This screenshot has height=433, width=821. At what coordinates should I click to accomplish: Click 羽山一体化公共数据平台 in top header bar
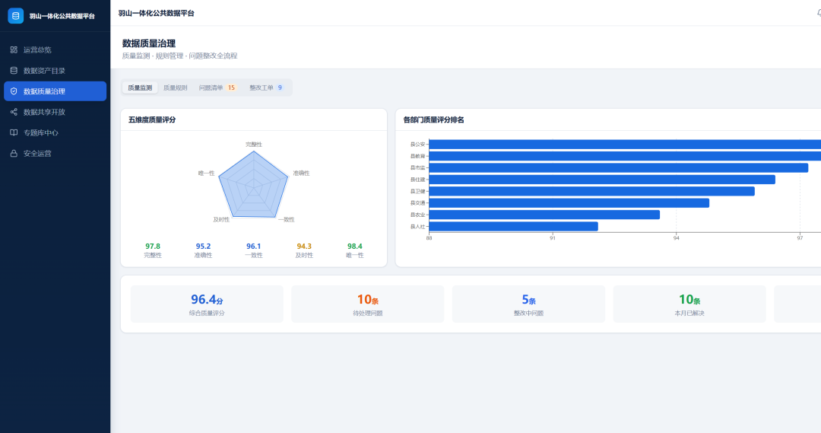[156, 13]
